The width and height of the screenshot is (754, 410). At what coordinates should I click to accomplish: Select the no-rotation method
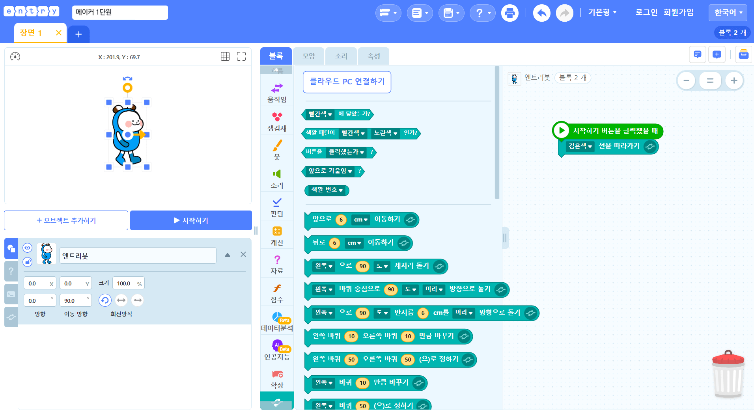point(137,300)
